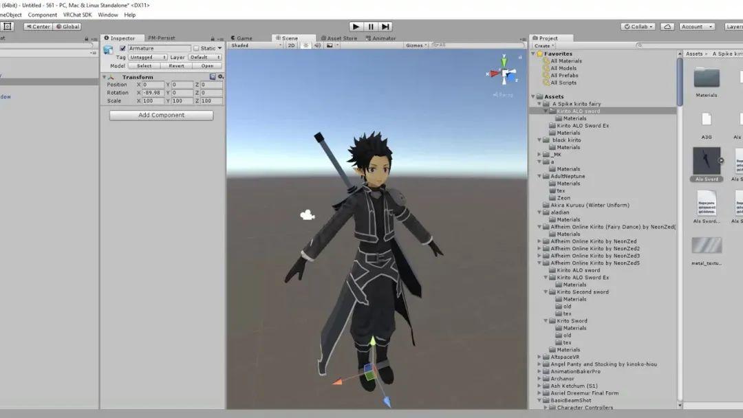Click the Inspector lock icon
This screenshot has width=743, height=418.
click(213, 39)
